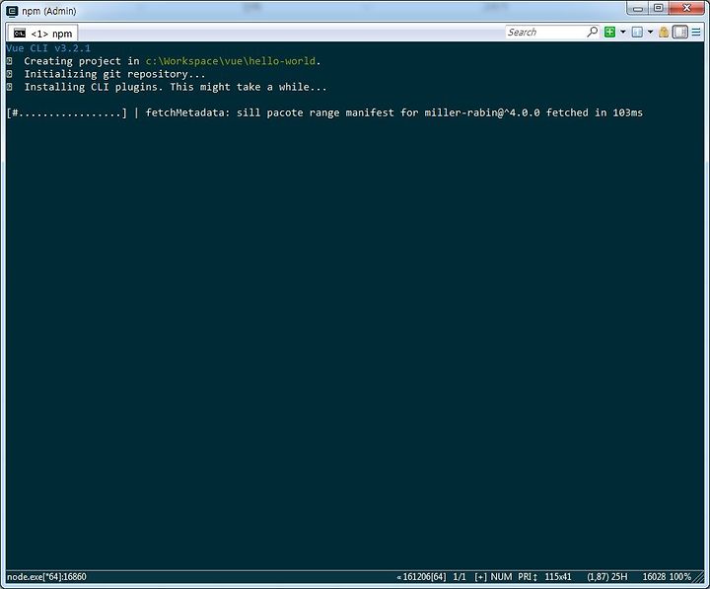This screenshot has width=710, height=589.
Task: Click 'fetchMetadata:' log text
Action: tap(188, 112)
